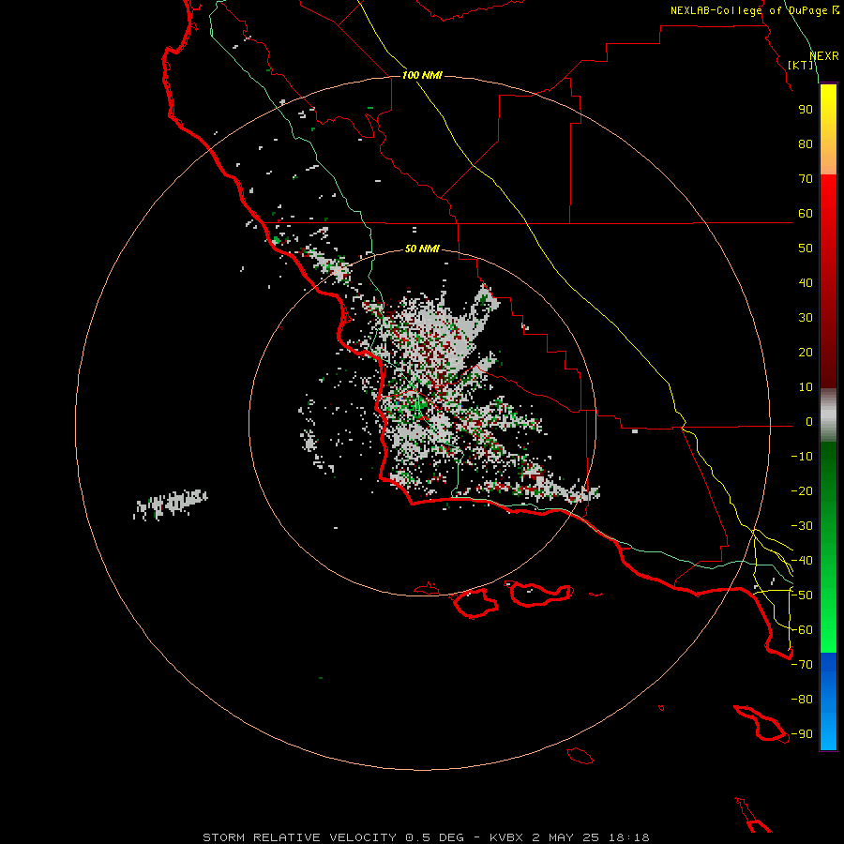Click the 40 value on velocity scale

point(806,283)
